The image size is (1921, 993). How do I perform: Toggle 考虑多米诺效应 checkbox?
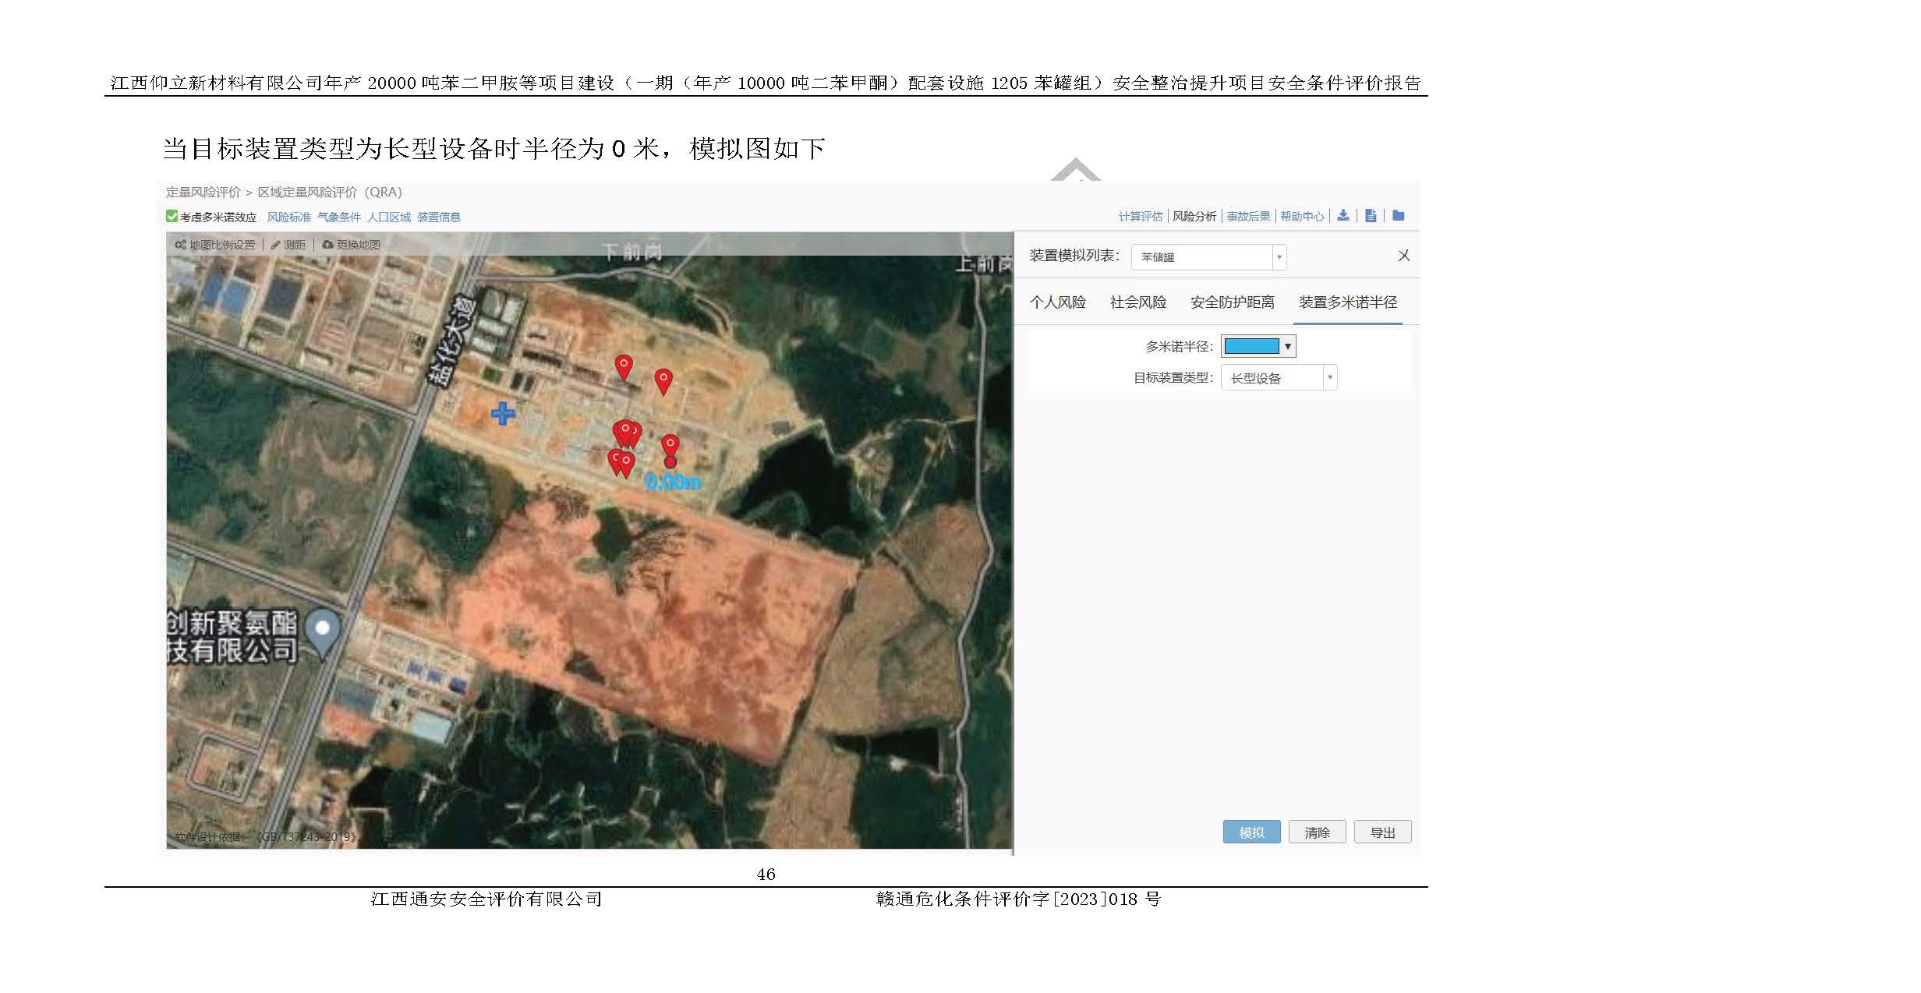point(172,217)
